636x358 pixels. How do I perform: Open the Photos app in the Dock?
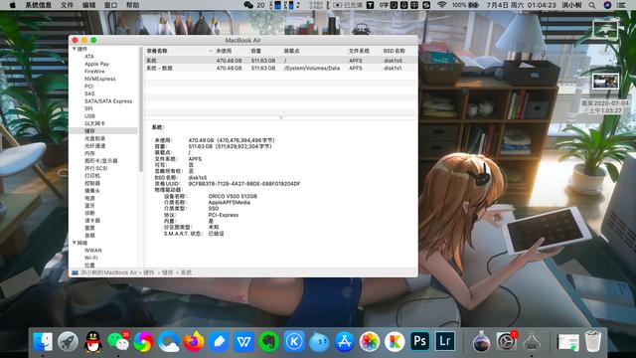tap(370, 341)
